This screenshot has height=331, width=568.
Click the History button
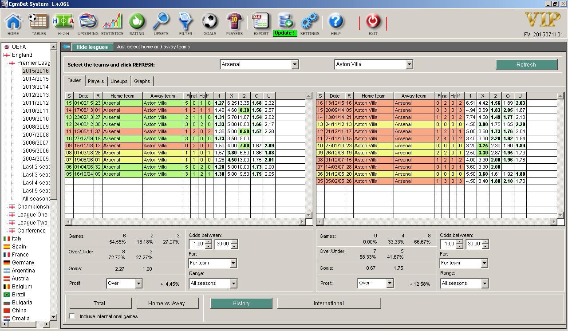[x=241, y=303]
